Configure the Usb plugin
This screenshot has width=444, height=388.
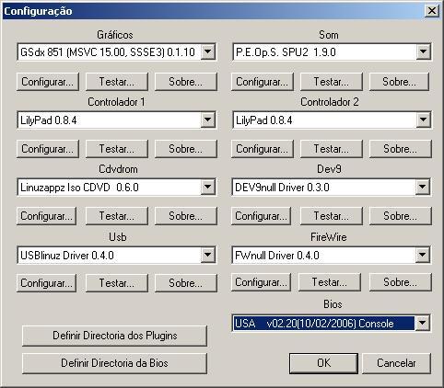point(46,283)
